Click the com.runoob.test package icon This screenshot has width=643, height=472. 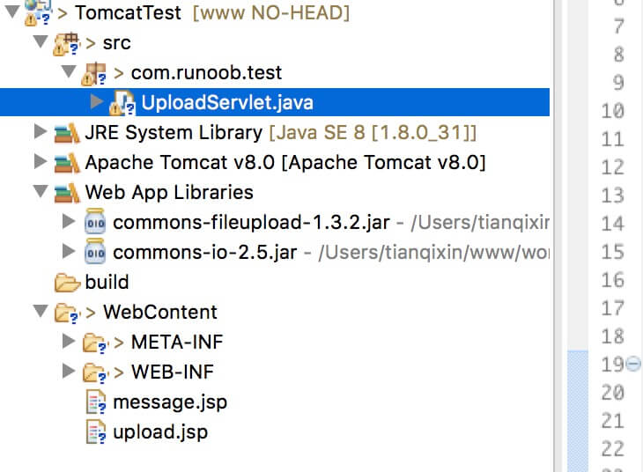(94, 72)
